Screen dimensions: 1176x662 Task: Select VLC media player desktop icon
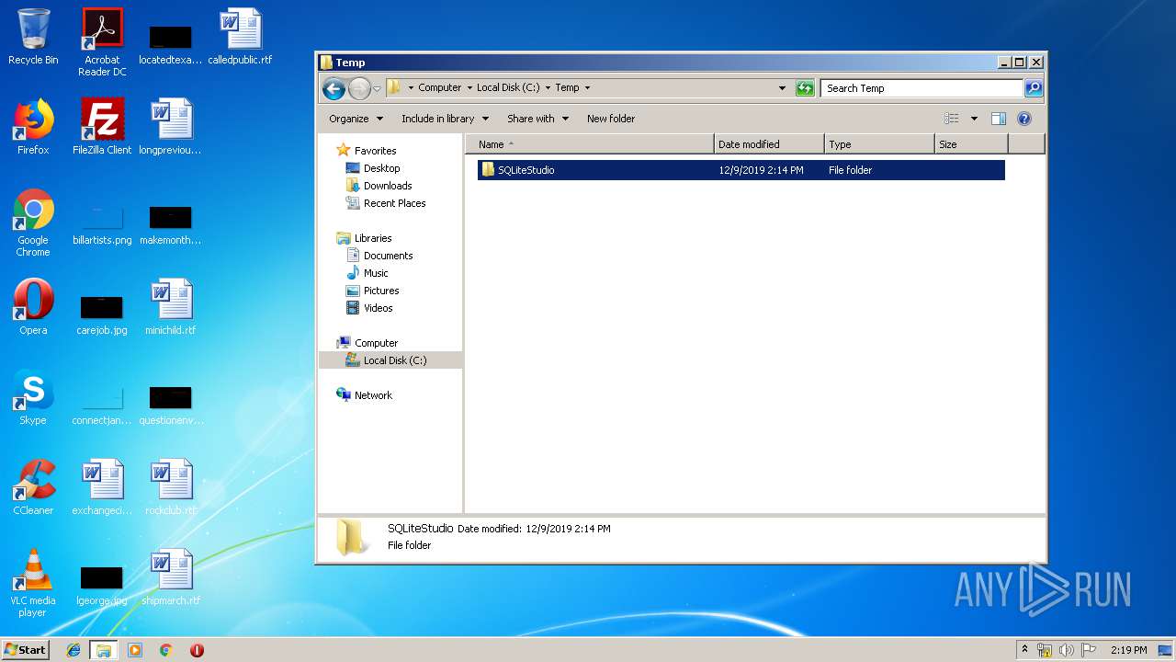[33, 583]
